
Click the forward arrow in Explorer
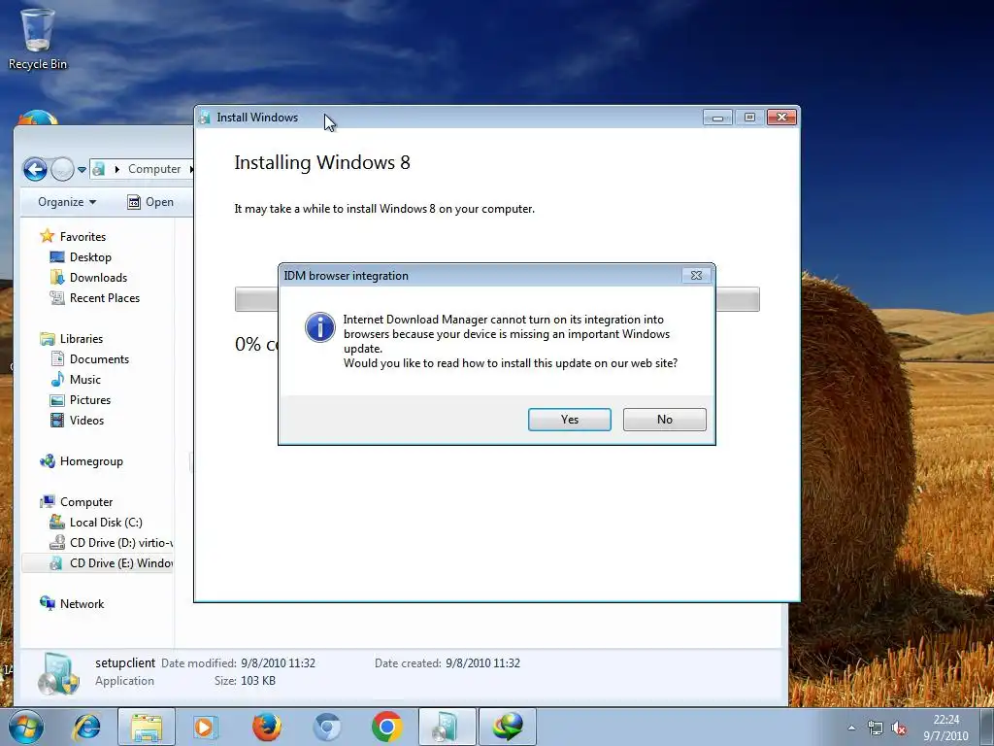click(x=62, y=169)
